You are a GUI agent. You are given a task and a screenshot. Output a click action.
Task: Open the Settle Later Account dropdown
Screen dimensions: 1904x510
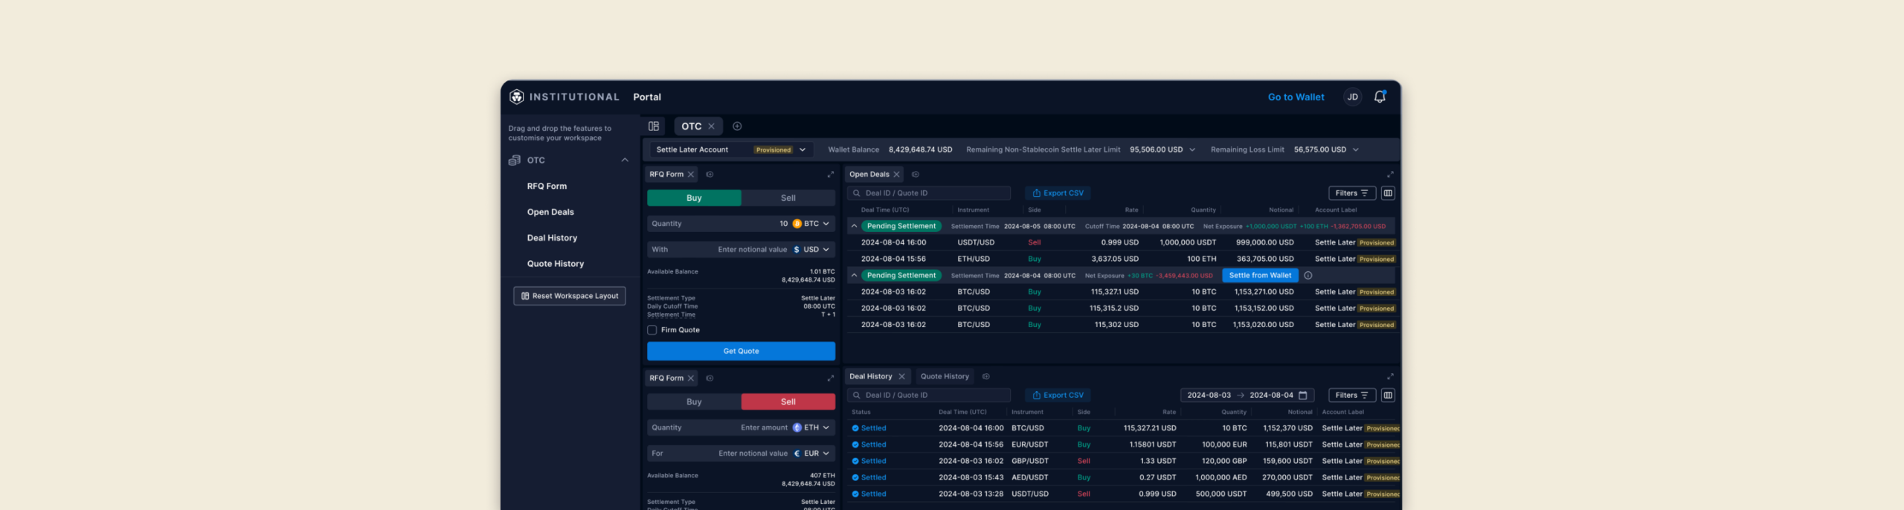pos(731,150)
